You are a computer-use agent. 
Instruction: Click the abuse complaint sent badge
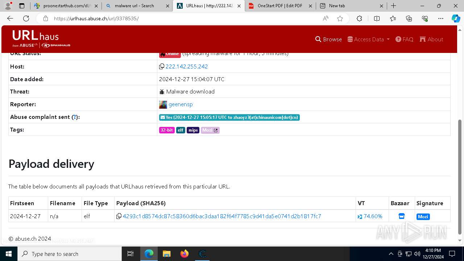229,117
